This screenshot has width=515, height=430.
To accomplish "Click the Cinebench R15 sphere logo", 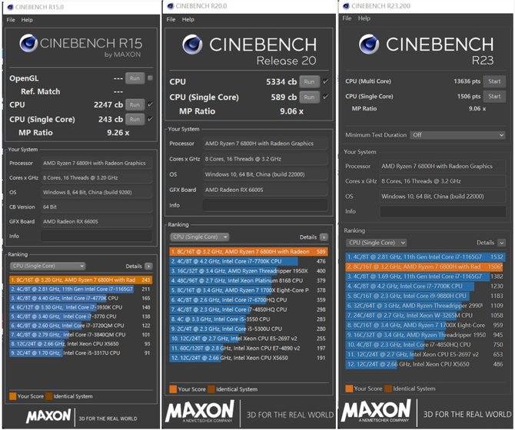I will [x=28, y=43].
